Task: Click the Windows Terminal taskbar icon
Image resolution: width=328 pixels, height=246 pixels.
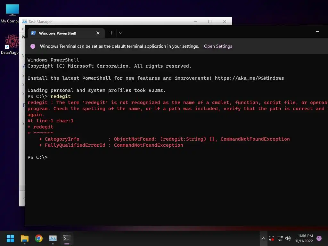Action: (x=67, y=238)
